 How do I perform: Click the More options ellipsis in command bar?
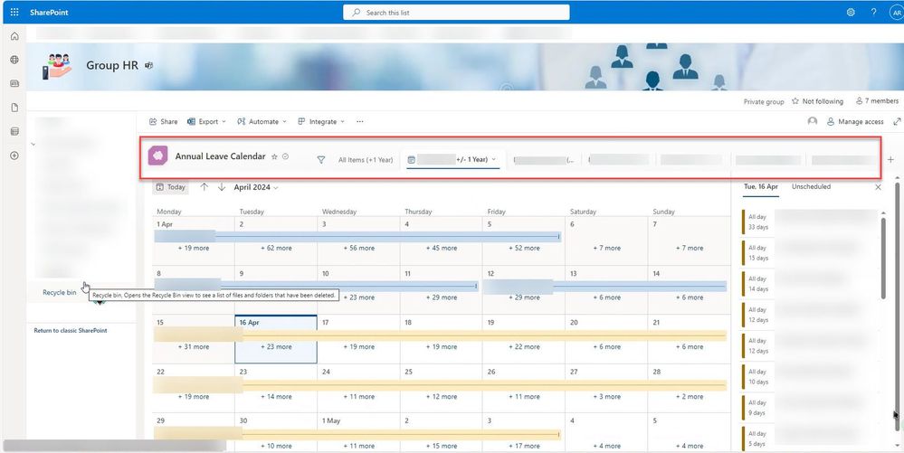(x=360, y=121)
